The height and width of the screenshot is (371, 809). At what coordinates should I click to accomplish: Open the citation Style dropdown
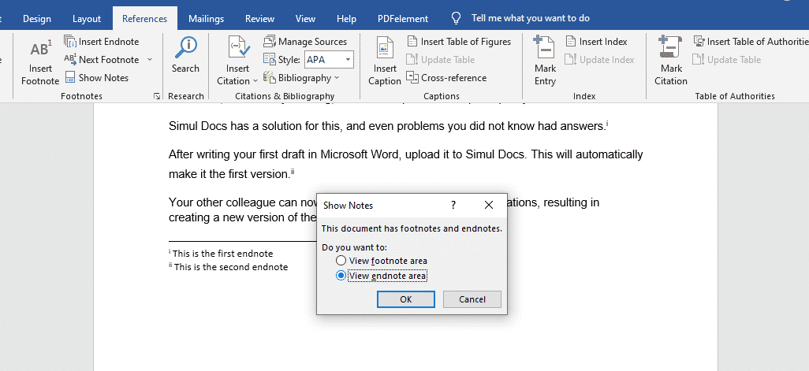[x=349, y=60]
